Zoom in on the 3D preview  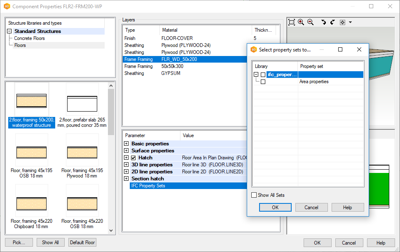(301, 22)
